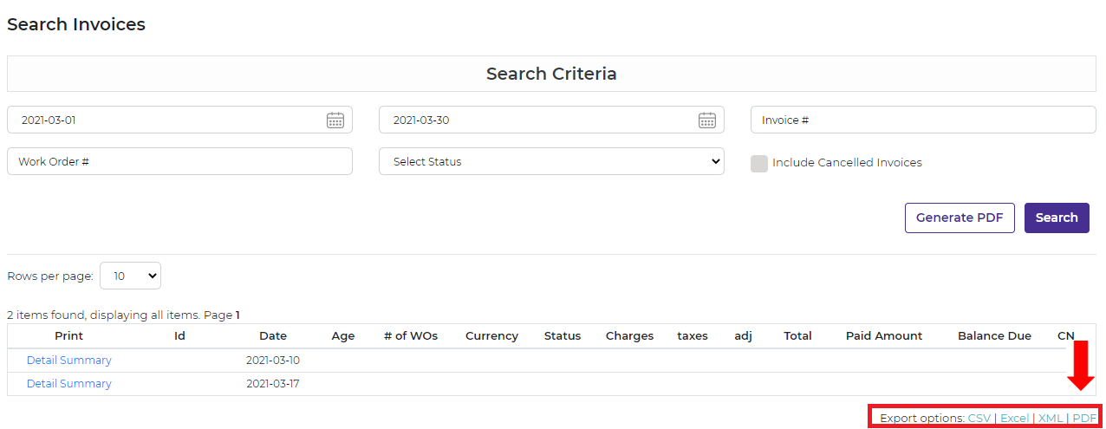This screenshot has width=1106, height=429.
Task: Open the calendar picker for the 2021-03-01 date
Action: pos(335,120)
